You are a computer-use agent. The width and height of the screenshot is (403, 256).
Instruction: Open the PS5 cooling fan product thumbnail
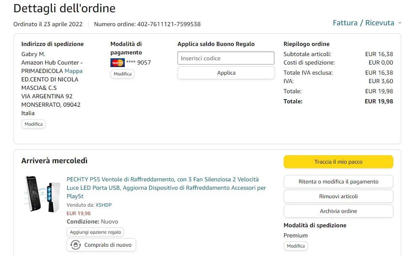[x=41, y=194]
